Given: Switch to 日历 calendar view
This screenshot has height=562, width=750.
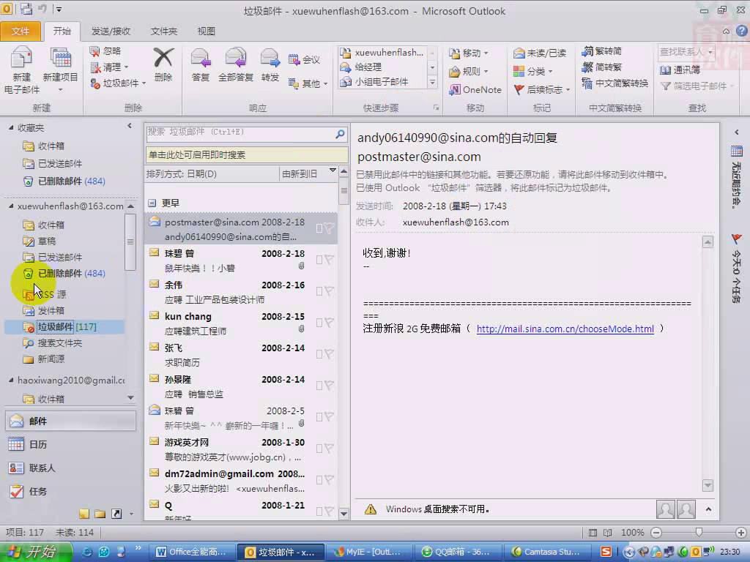Looking at the screenshot, I should click(71, 444).
